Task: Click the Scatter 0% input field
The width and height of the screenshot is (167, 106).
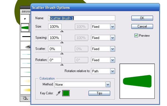Action: [55, 49]
